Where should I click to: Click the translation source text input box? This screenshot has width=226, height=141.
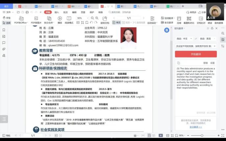coord(195,46)
